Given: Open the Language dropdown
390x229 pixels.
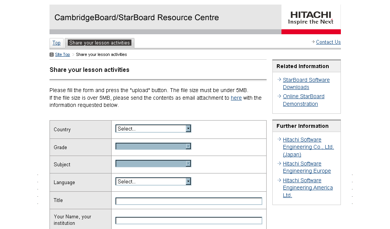Looking at the screenshot, I should tap(153, 181).
